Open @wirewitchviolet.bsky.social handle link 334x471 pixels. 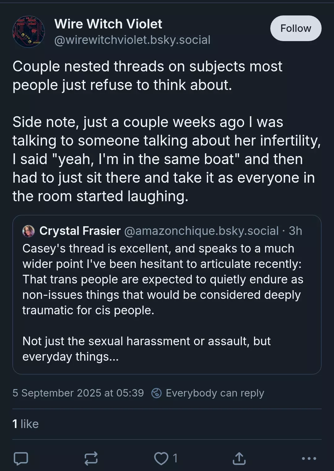tap(132, 40)
